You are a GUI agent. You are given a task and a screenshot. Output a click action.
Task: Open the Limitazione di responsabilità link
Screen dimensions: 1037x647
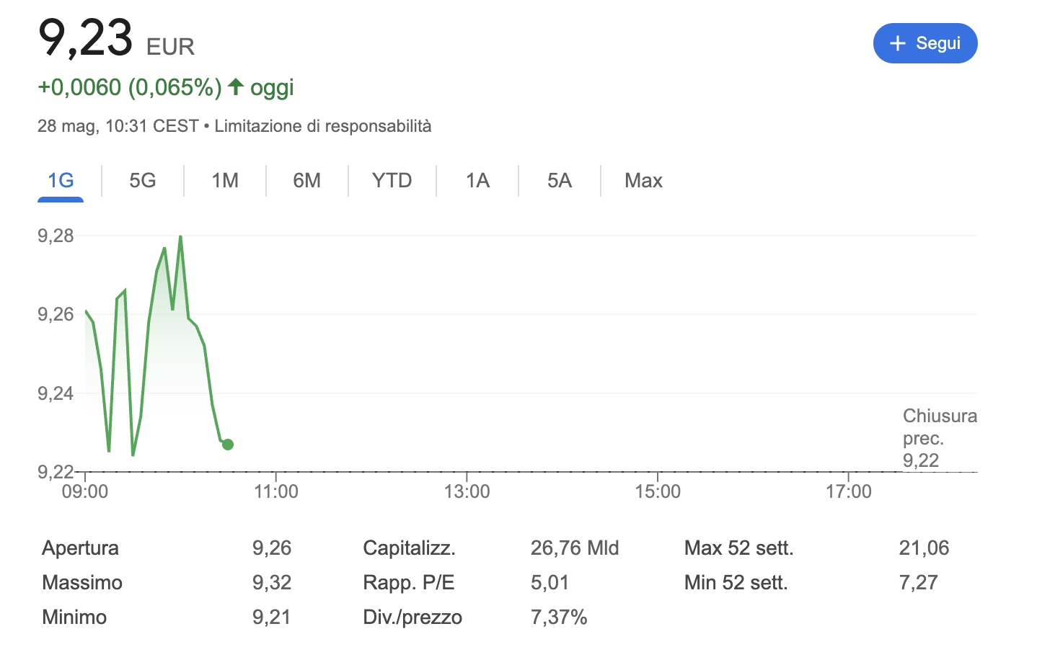(x=323, y=126)
